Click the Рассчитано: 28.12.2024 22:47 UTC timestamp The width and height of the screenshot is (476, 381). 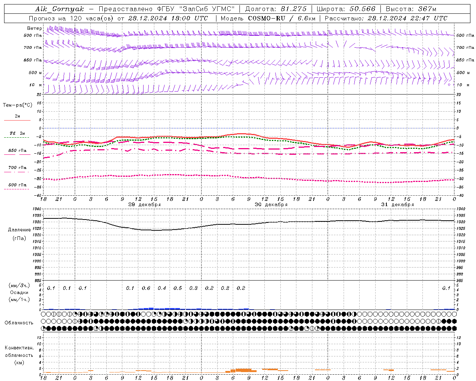pyautogui.click(x=386, y=18)
